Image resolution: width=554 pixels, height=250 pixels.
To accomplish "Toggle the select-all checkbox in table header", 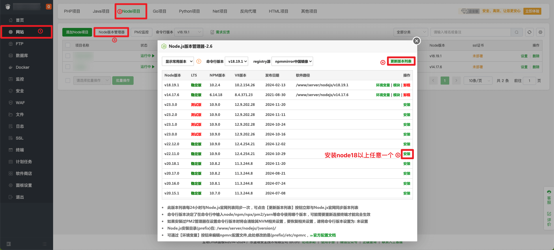I will coord(68,45).
